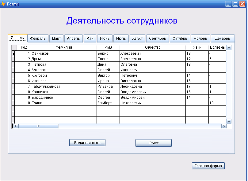Select the surname cell Дрыч
Image resolution: width=248 pixels, height=181 pixels.
coord(64,59)
